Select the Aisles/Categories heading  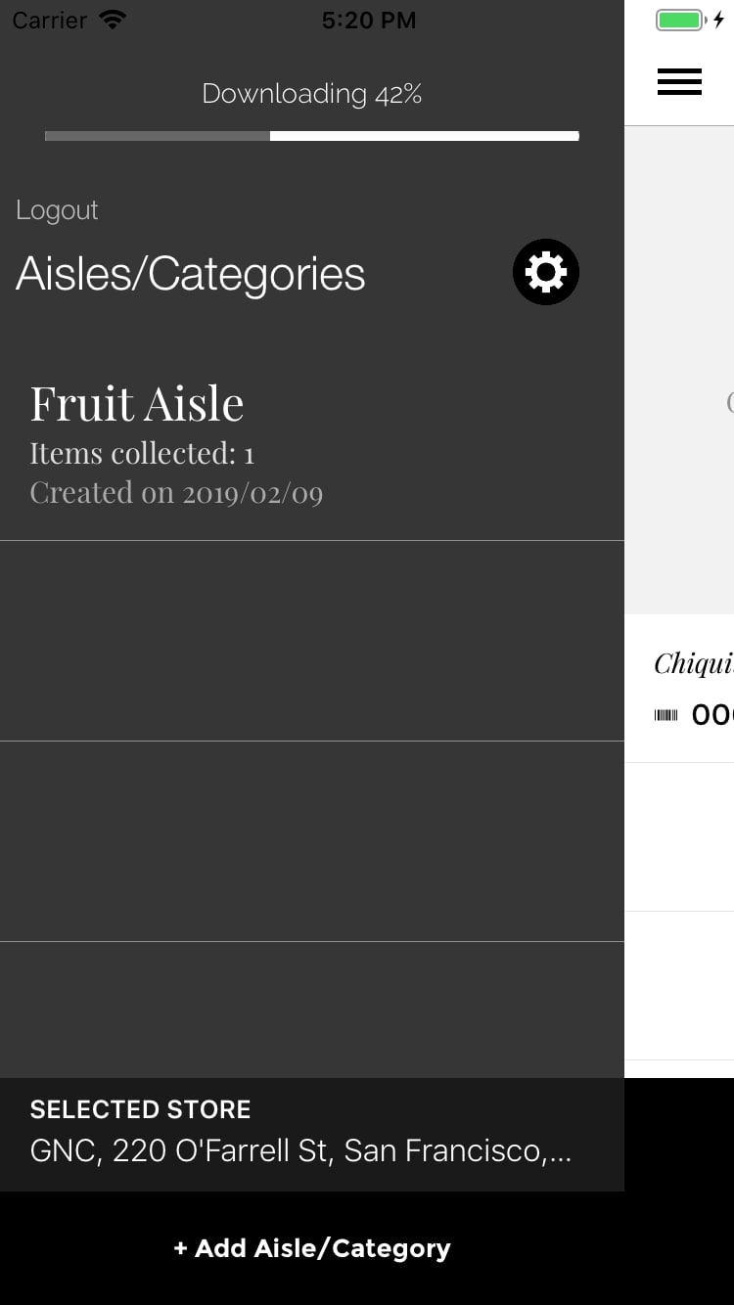[x=191, y=274]
